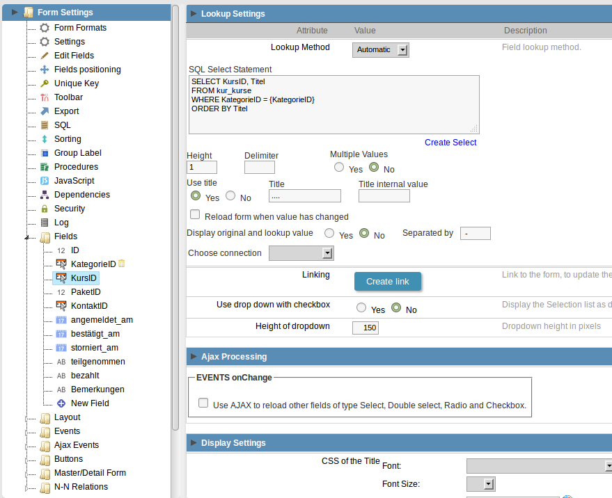This screenshot has height=498, width=612.
Task: Select the Toolbar icon in tree
Action: (x=45, y=97)
